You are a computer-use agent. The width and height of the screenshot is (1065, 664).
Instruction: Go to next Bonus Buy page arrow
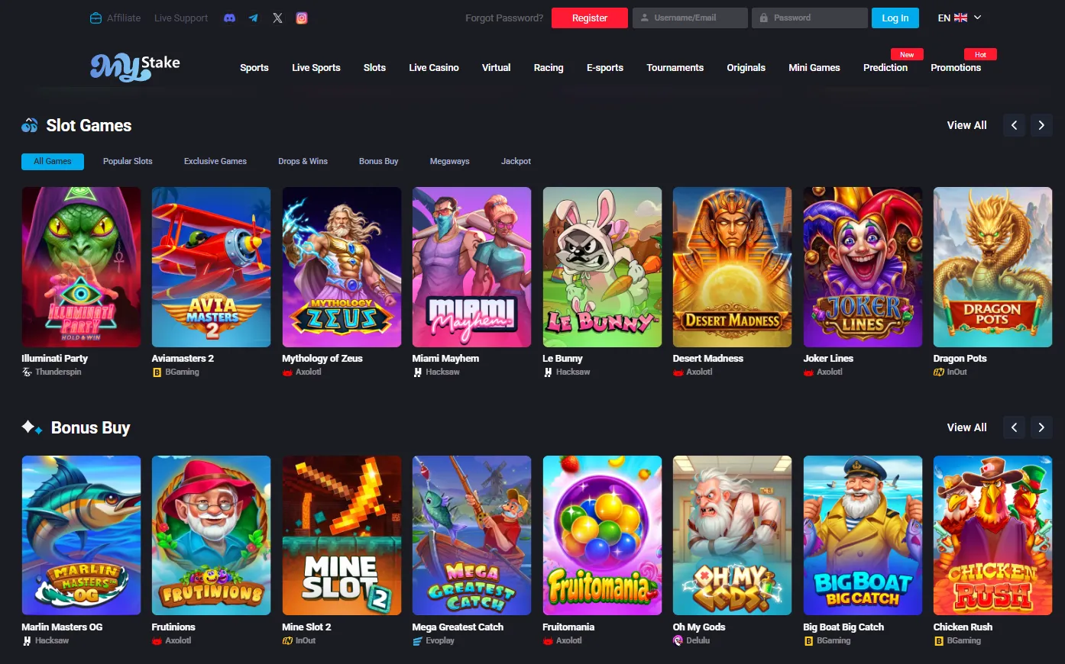(x=1041, y=427)
